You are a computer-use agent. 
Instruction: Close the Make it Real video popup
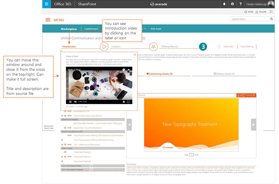135,55
